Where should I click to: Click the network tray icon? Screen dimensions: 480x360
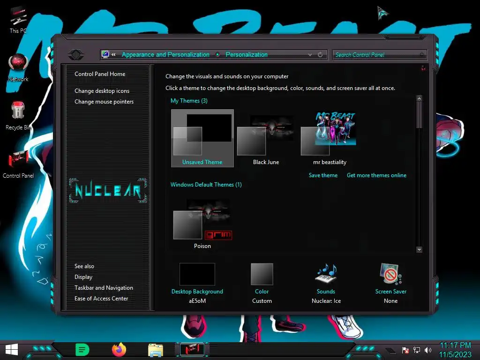click(x=417, y=350)
